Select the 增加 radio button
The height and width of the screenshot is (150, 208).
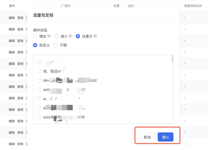35,36
